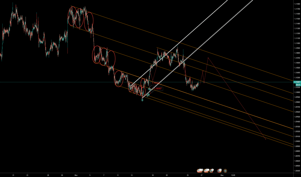Select the lowest green up-arrow marker on chart
This screenshot has width=301, height=177.
coord(142,100)
